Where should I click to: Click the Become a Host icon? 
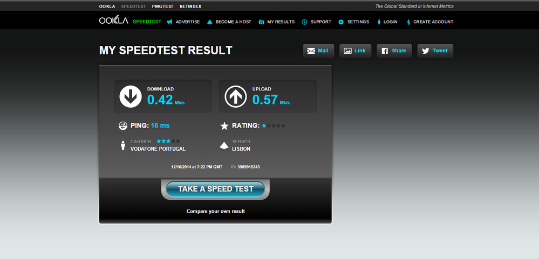210,22
